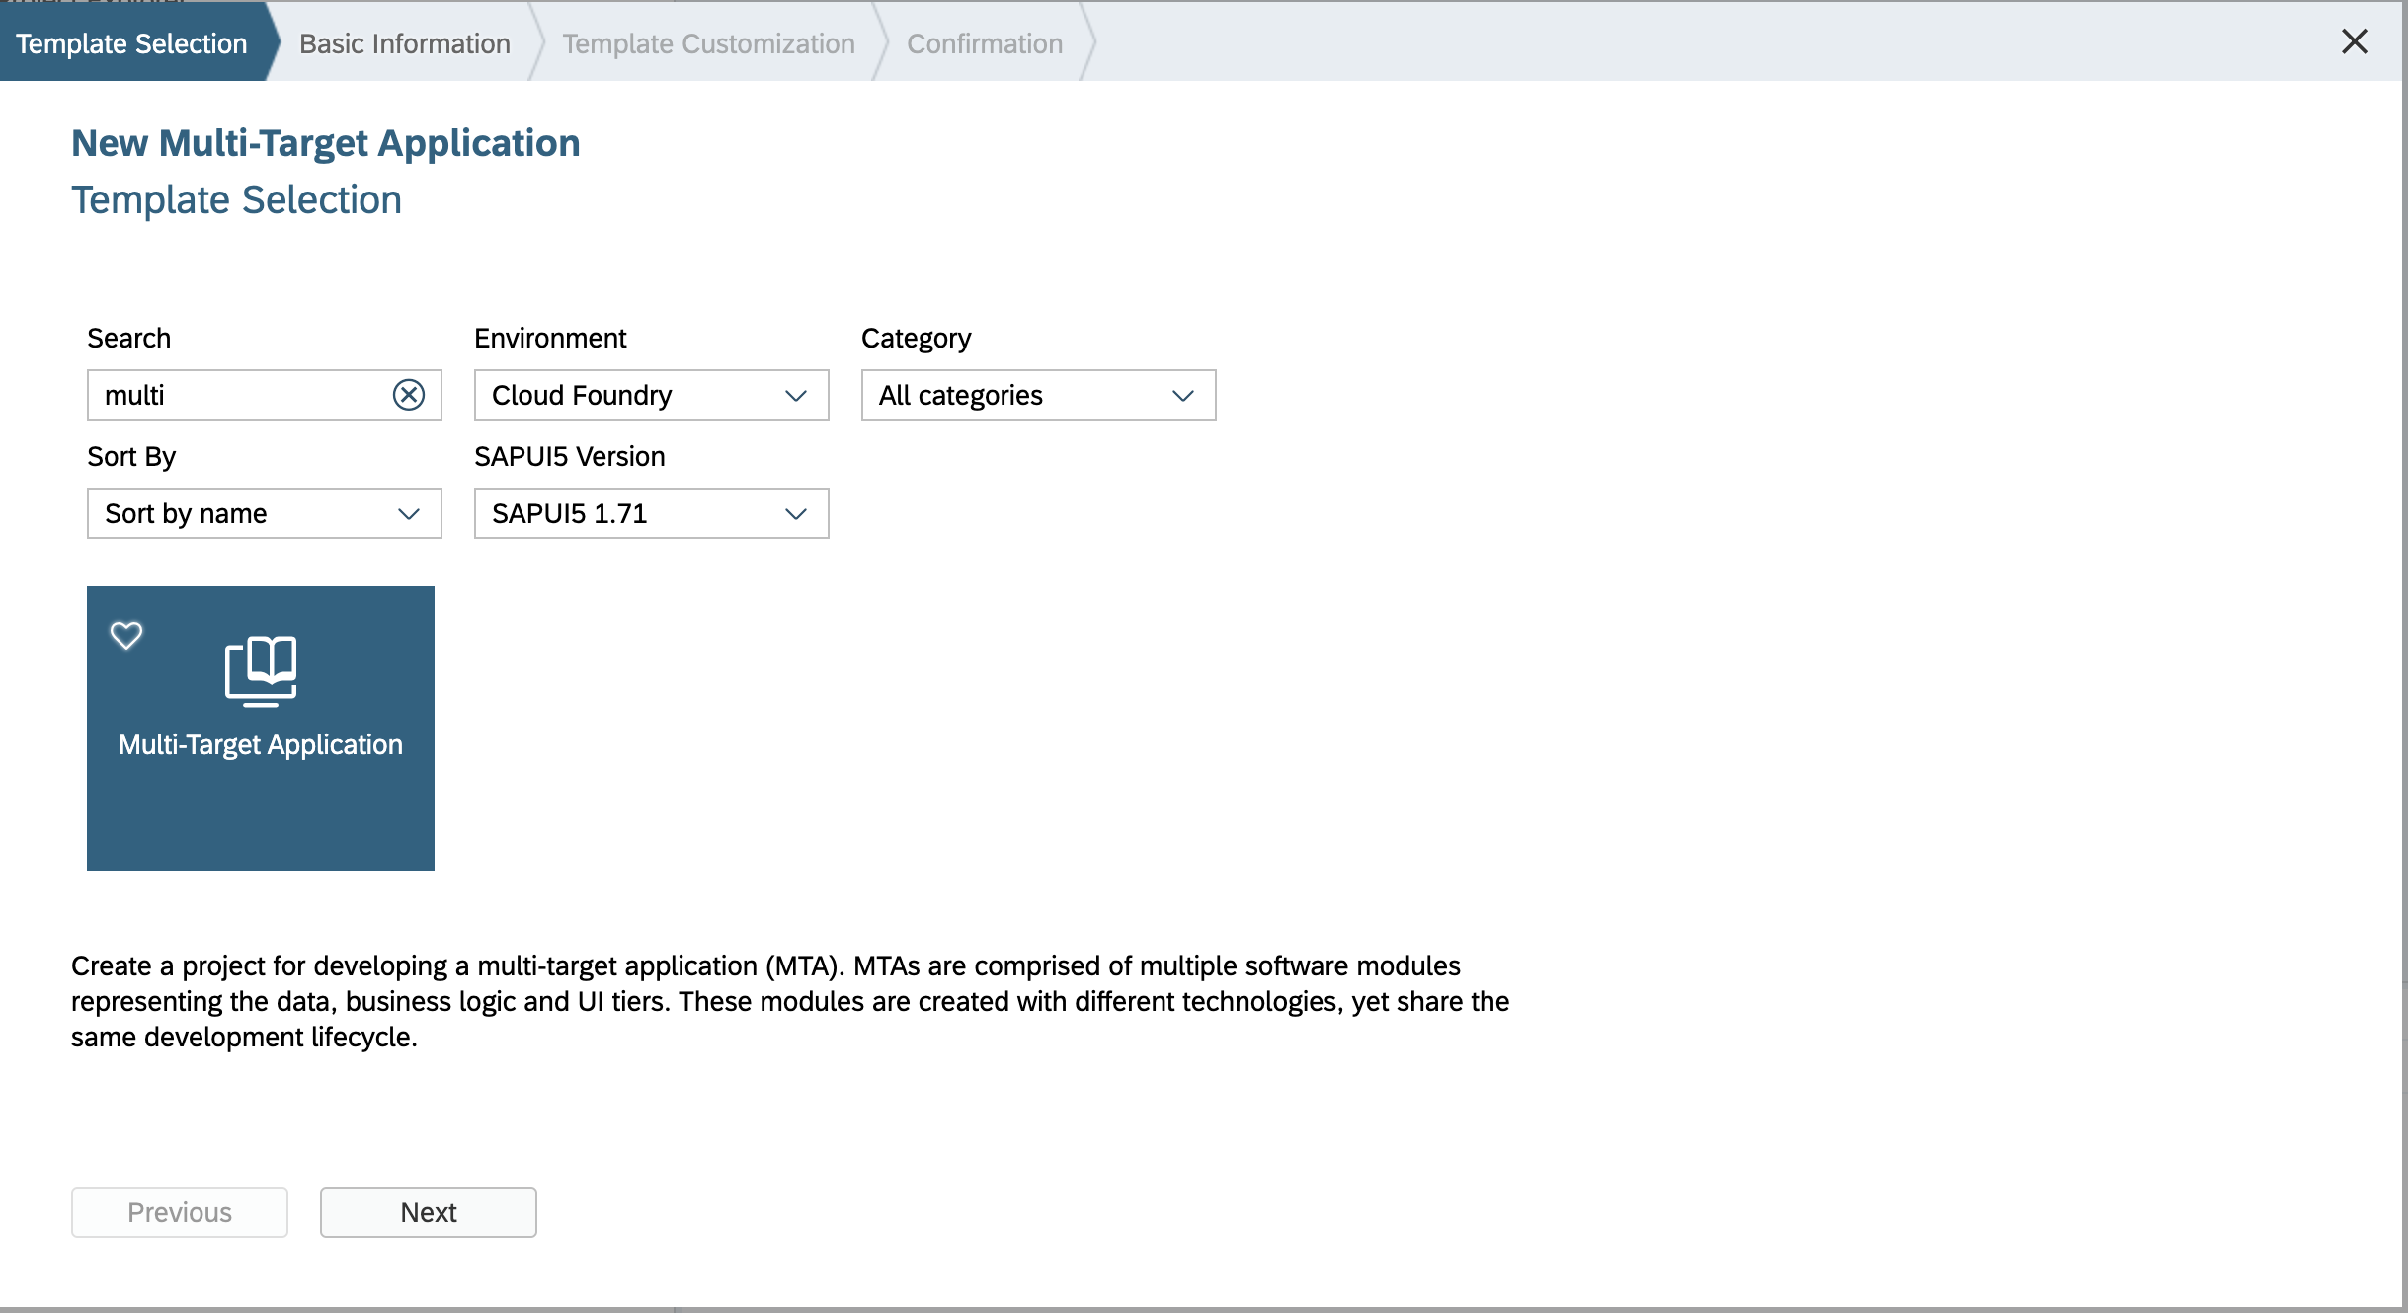Screen dimensions: 2408x1313
Task: Clear the search field with X icon
Action: point(408,395)
